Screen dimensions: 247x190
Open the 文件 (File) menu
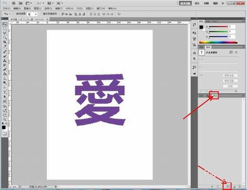tap(6, 8)
